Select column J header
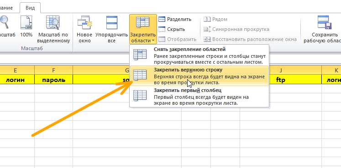The width and height of the screenshot is (341, 168). tap(281, 70)
